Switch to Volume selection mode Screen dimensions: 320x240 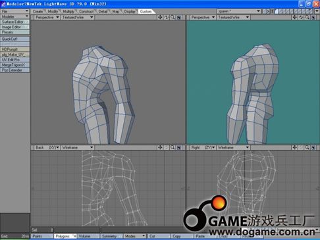click(x=88, y=236)
